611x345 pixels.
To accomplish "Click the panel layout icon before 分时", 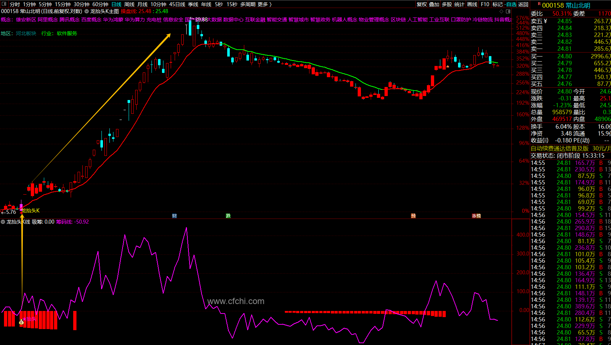I will [5, 4].
